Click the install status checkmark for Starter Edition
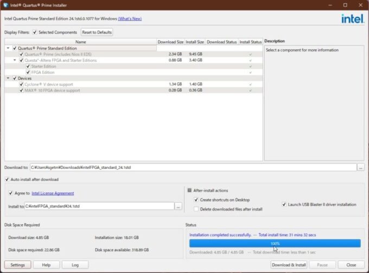Image resolution: width=369 pixels, height=273 pixels. (x=250, y=67)
